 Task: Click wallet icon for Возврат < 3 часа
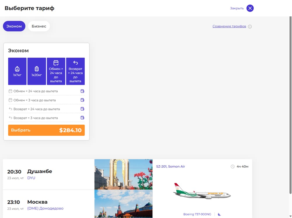click(x=82, y=118)
